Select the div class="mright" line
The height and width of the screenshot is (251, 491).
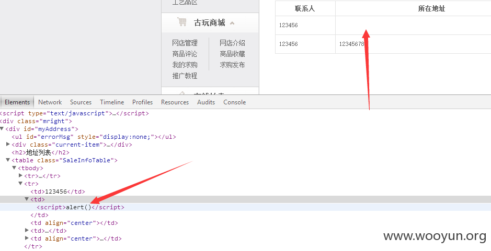tap(36, 121)
